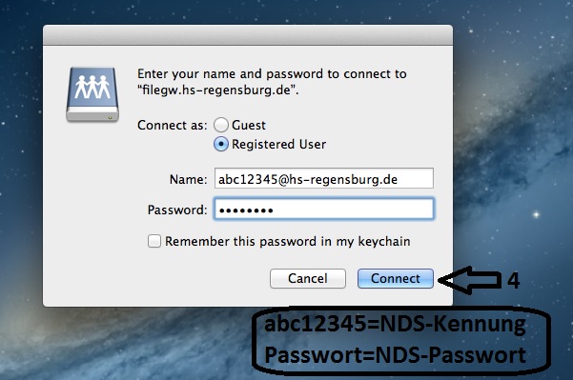Cancel the server connection dialog
This screenshot has width=573, height=380.
308,278
